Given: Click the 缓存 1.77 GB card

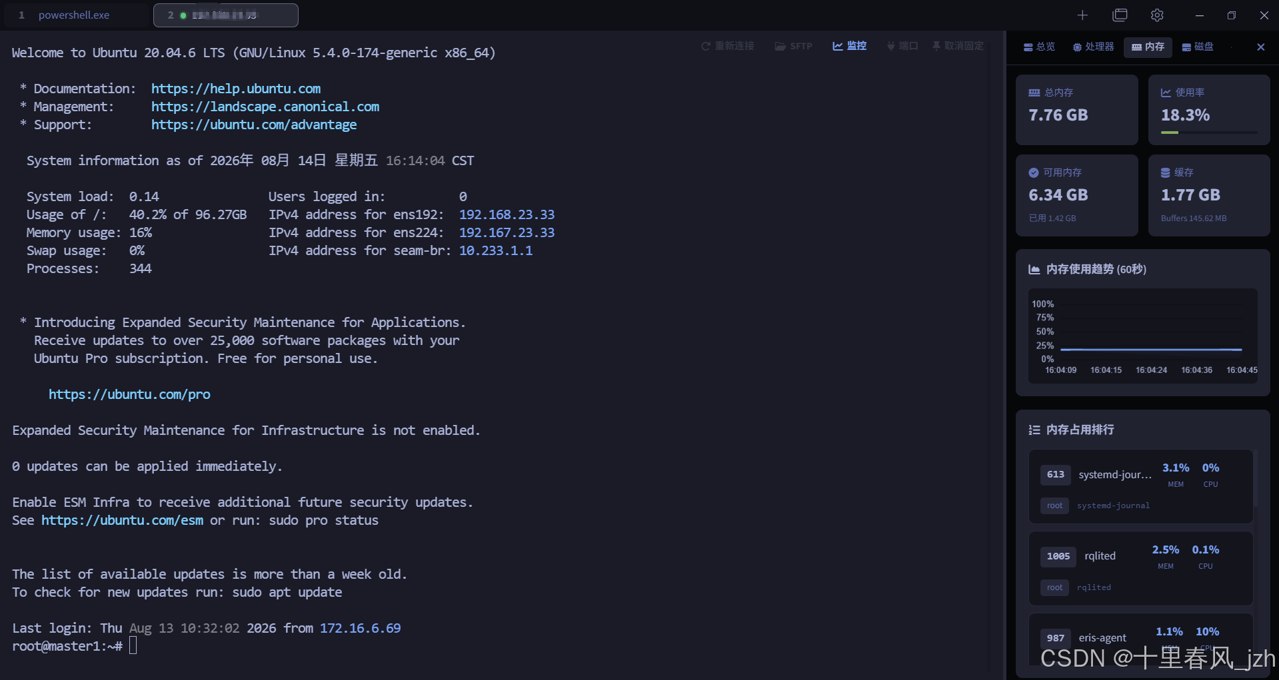Looking at the screenshot, I should [x=1209, y=195].
